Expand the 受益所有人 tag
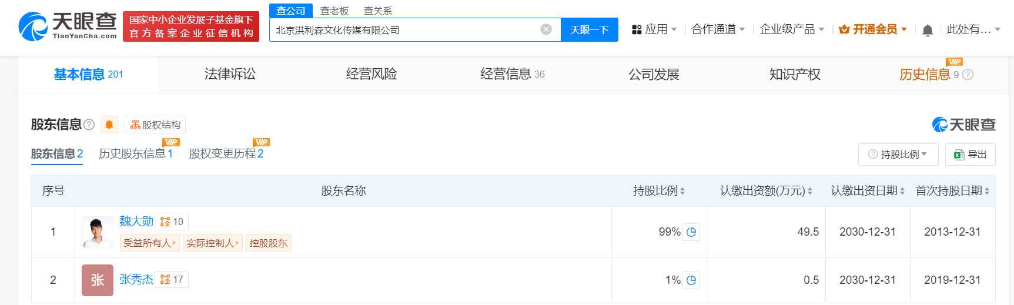Viewport: 1014px width, 305px height. coord(149,243)
